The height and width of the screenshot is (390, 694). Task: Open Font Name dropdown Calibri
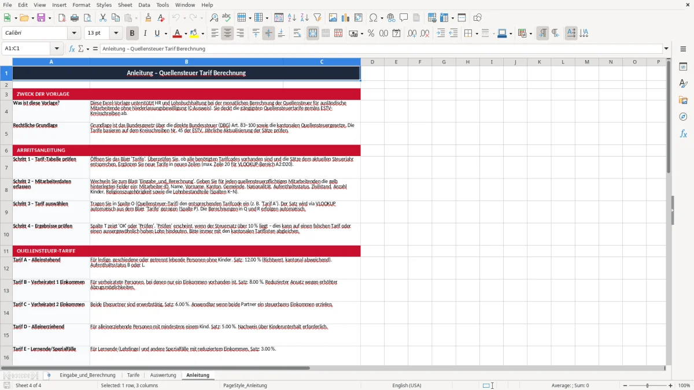pyautogui.click(x=74, y=34)
